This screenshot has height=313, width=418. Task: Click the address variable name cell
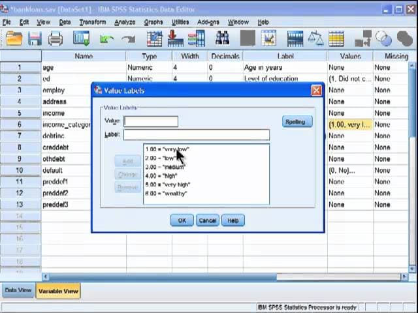point(66,102)
